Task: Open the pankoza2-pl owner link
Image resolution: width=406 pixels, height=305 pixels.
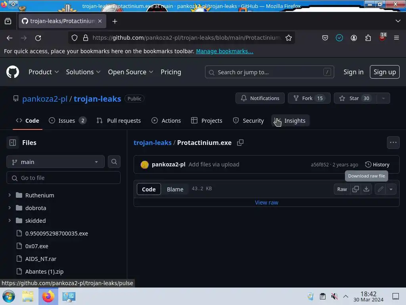Action: 45,98
